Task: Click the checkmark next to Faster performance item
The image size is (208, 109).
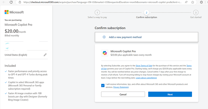Action: (6, 71)
